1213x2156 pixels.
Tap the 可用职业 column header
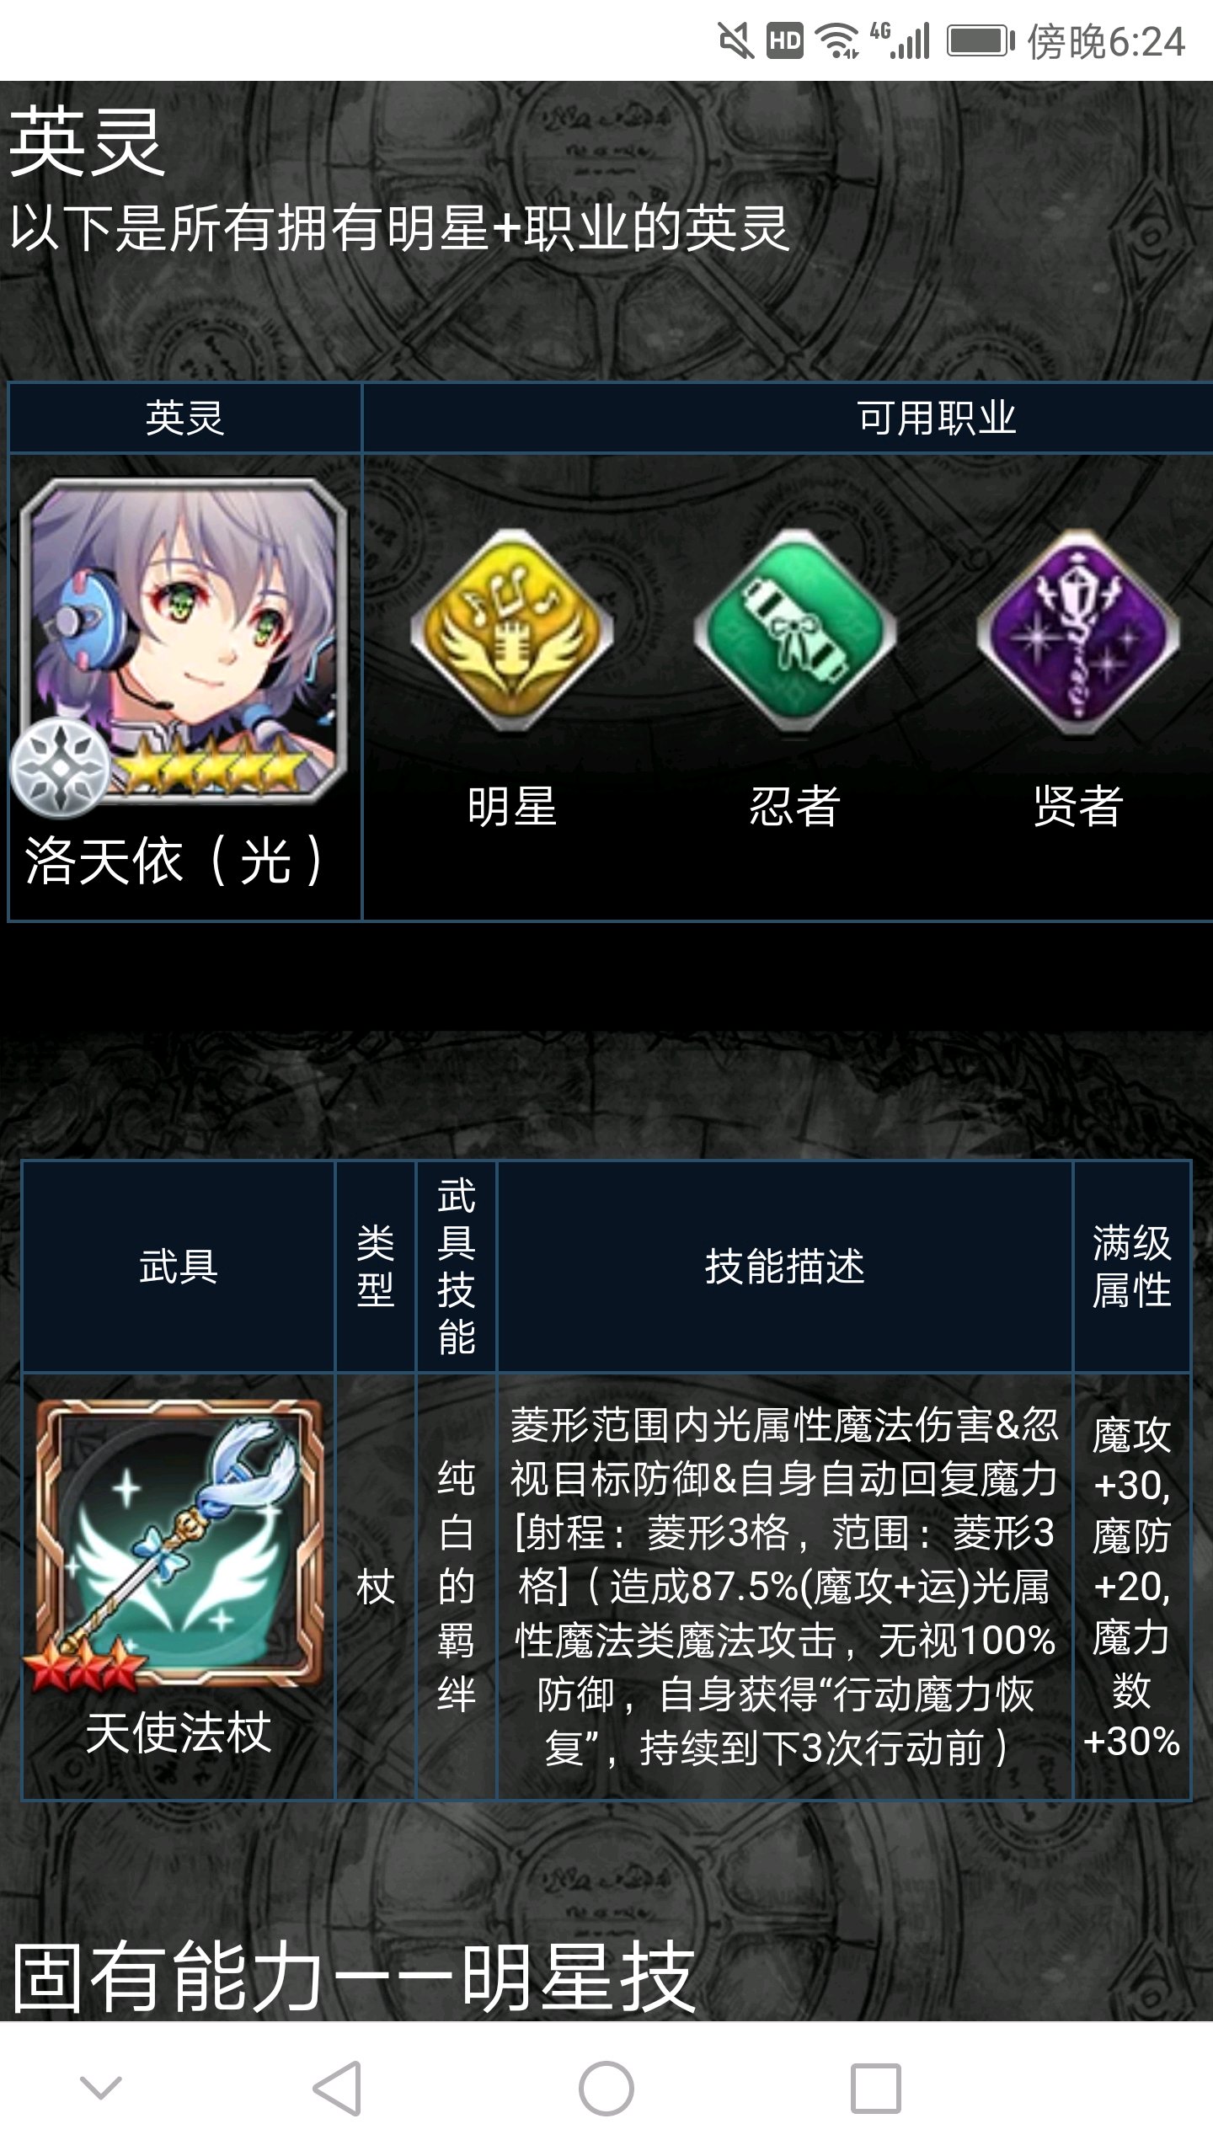pyautogui.click(x=937, y=418)
